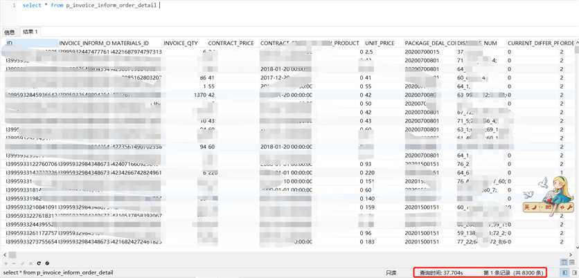Click the ID column header
Screen dimensions: 579x278
(32, 43)
